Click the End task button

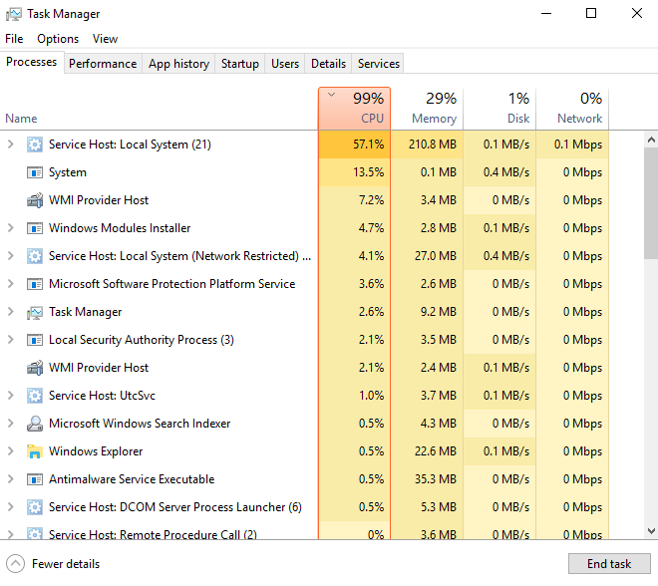(x=609, y=564)
